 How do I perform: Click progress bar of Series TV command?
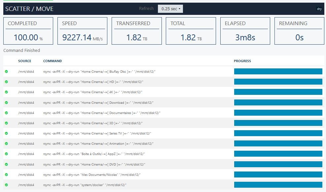278,133
